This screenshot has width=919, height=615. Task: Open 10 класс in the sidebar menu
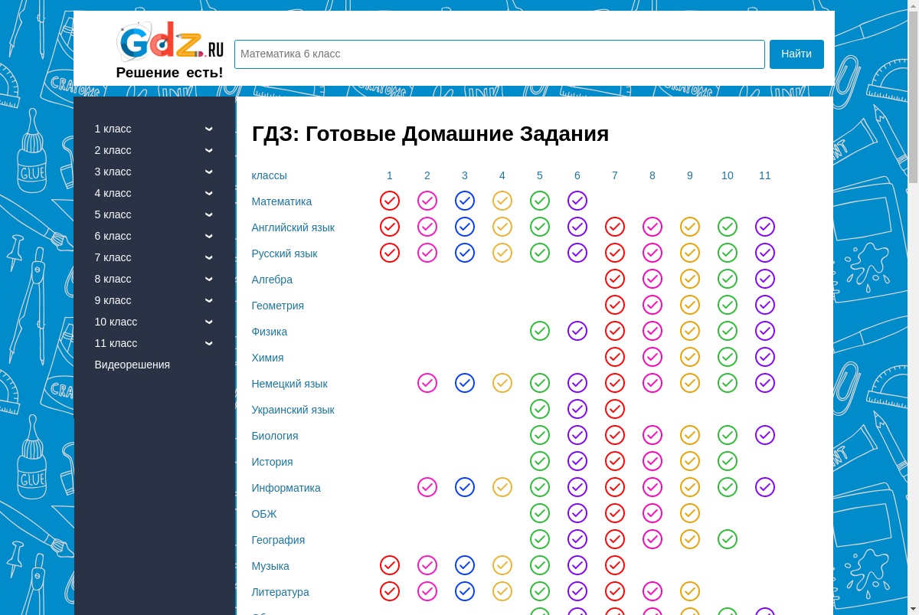tap(116, 322)
